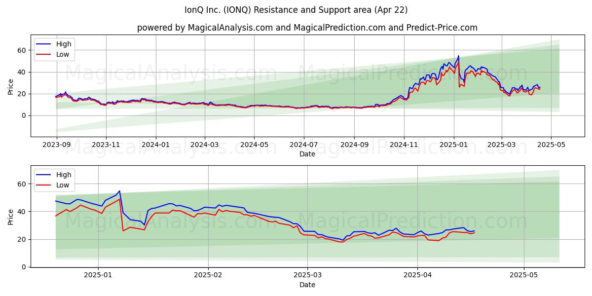Select the '2024-03' date tick label
The width and height of the screenshot is (592, 296).
click(x=205, y=145)
